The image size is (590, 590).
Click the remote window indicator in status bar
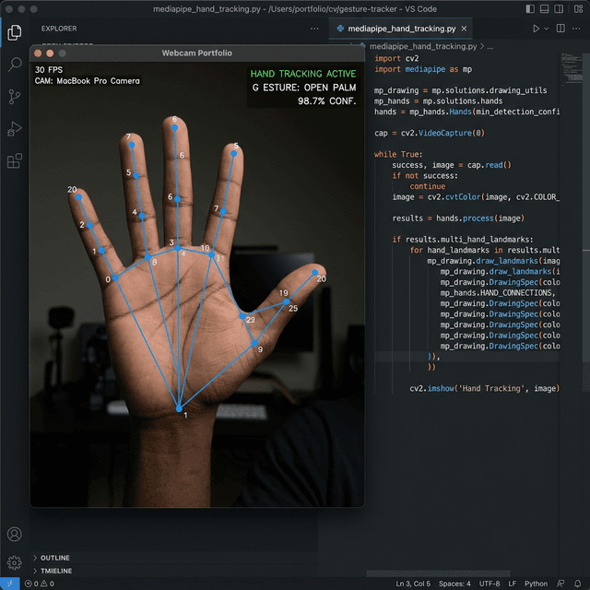point(10,584)
